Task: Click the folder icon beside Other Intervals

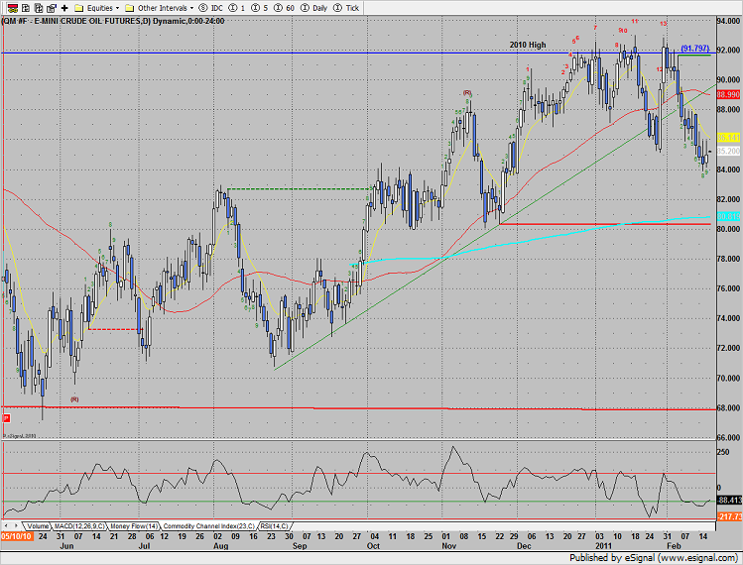Action: [129, 8]
